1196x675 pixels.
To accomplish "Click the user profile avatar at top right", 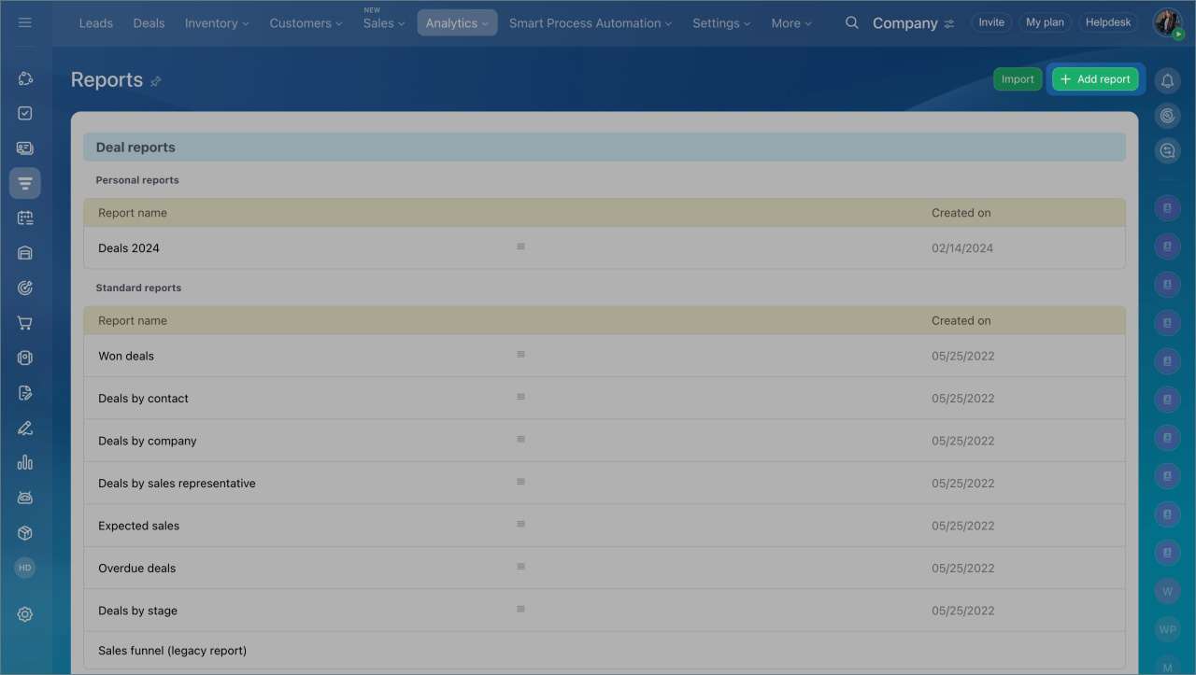I will coord(1166,22).
